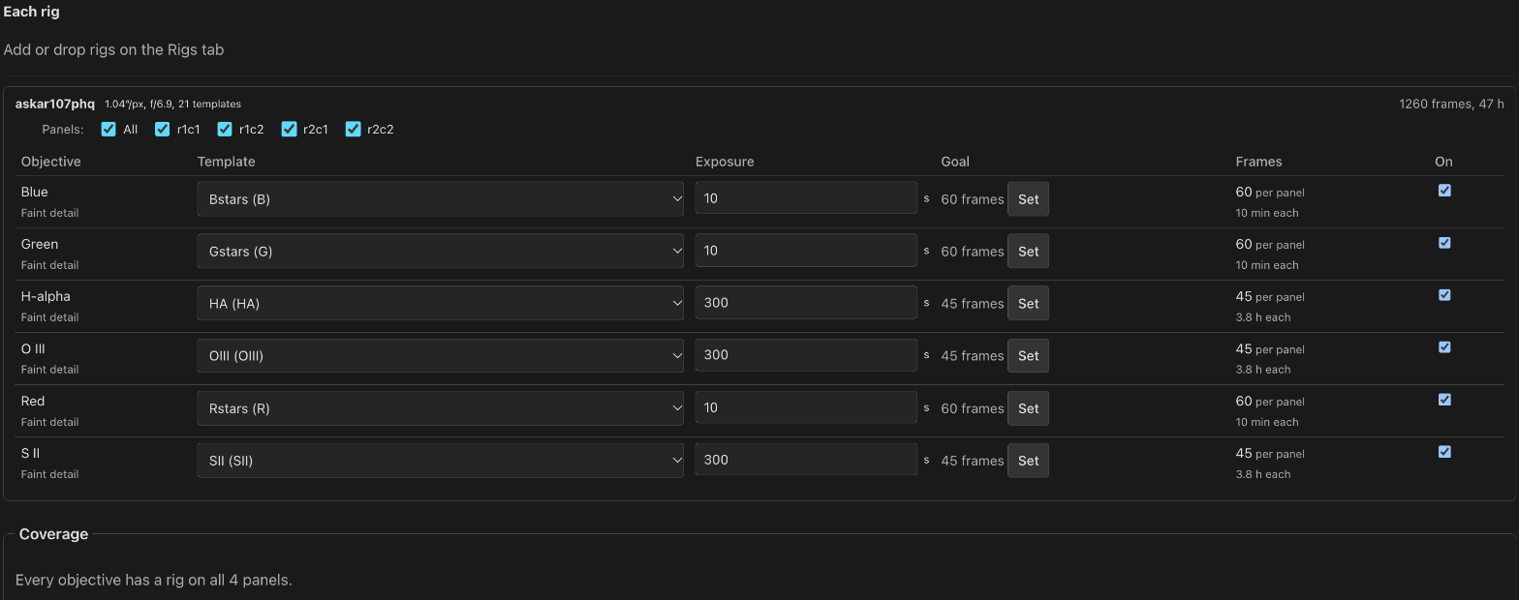Focus the Green exposure field
Image resolution: width=1519 pixels, height=600 pixels.
(806, 251)
